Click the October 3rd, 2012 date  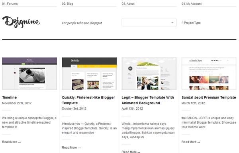pos(74,108)
